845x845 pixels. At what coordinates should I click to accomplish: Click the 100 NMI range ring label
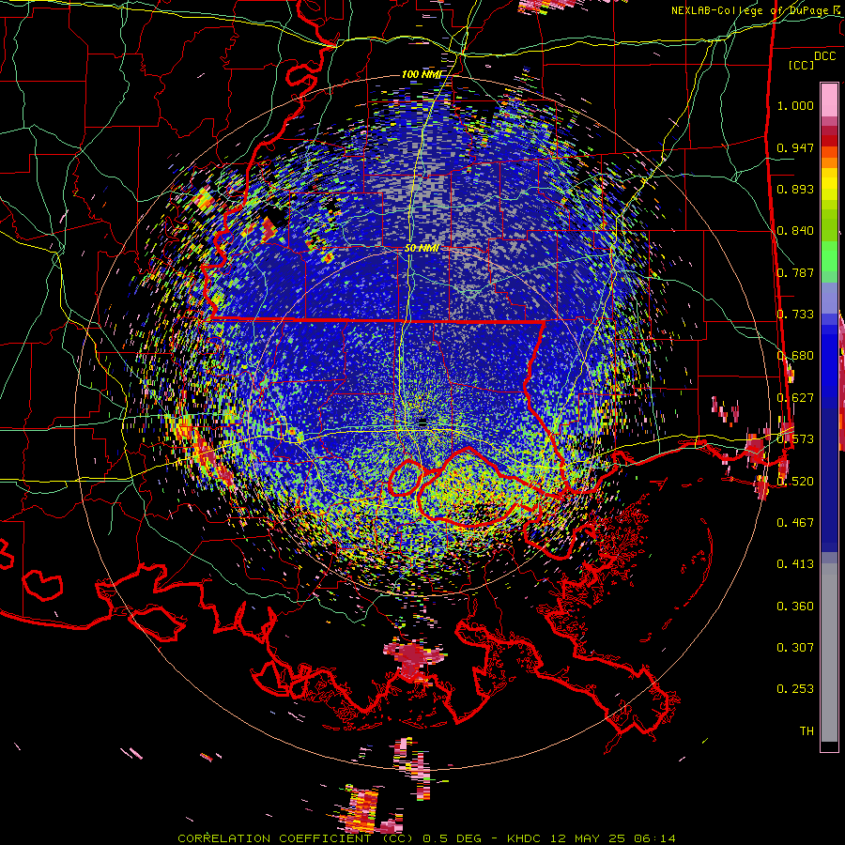pyautogui.click(x=421, y=74)
